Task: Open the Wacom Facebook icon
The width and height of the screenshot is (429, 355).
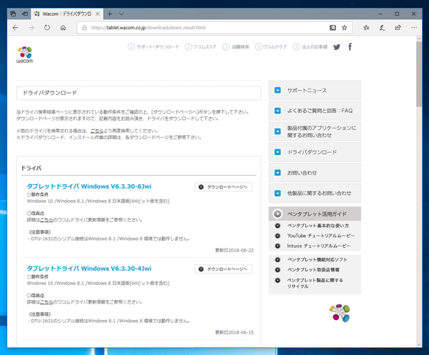Action: (350, 47)
